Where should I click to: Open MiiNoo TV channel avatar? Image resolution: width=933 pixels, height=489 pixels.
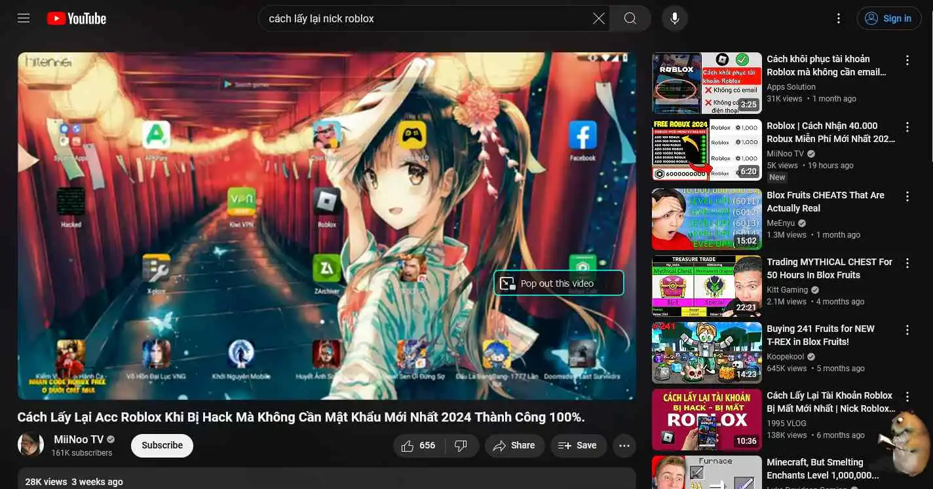(x=31, y=445)
